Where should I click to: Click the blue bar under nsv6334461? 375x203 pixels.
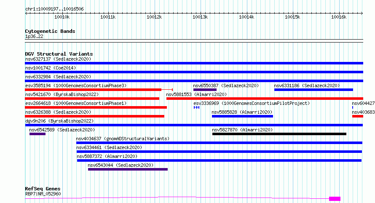(x=219, y=152)
